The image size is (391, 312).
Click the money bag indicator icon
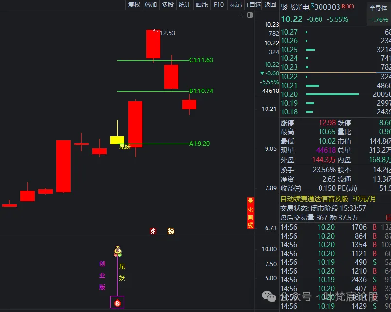117,251
